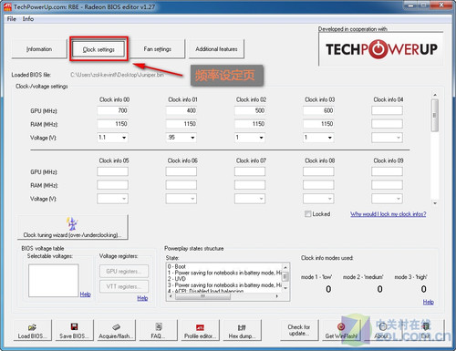Open the File menu

pos(12,19)
